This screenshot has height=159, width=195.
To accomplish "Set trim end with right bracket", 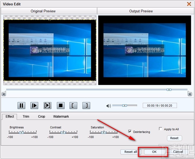I will (86, 106).
